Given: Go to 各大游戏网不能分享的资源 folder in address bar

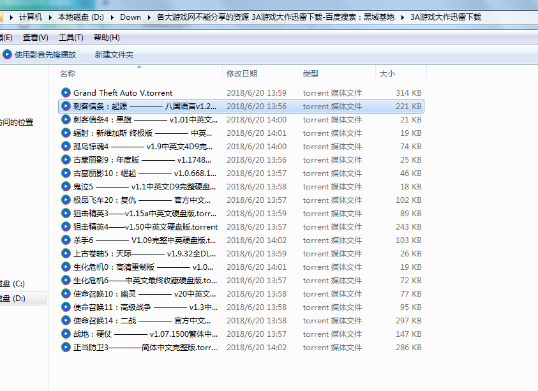Looking at the screenshot, I should pos(275,17).
